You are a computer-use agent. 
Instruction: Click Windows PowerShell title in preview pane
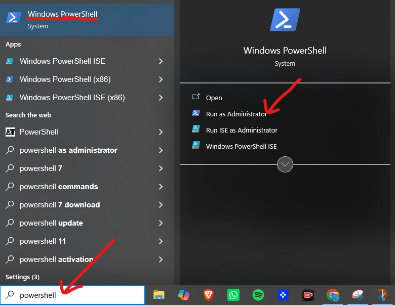tap(285, 51)
